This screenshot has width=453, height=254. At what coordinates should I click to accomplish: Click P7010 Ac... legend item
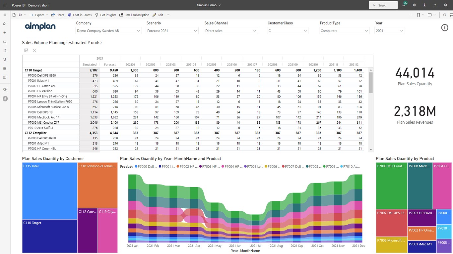(350, 167)
